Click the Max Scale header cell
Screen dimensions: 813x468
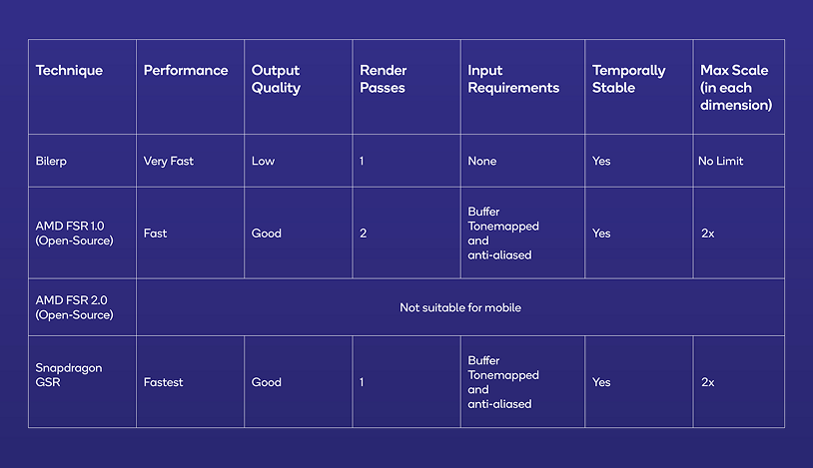736,88
